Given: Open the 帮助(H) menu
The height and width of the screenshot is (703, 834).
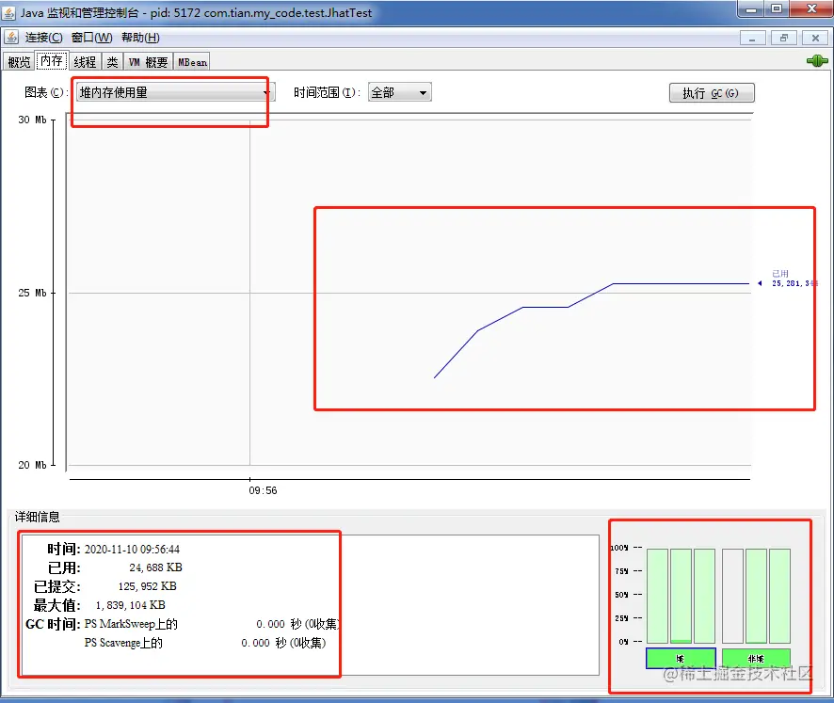Looking at the screenshot, I should point(140,38).
